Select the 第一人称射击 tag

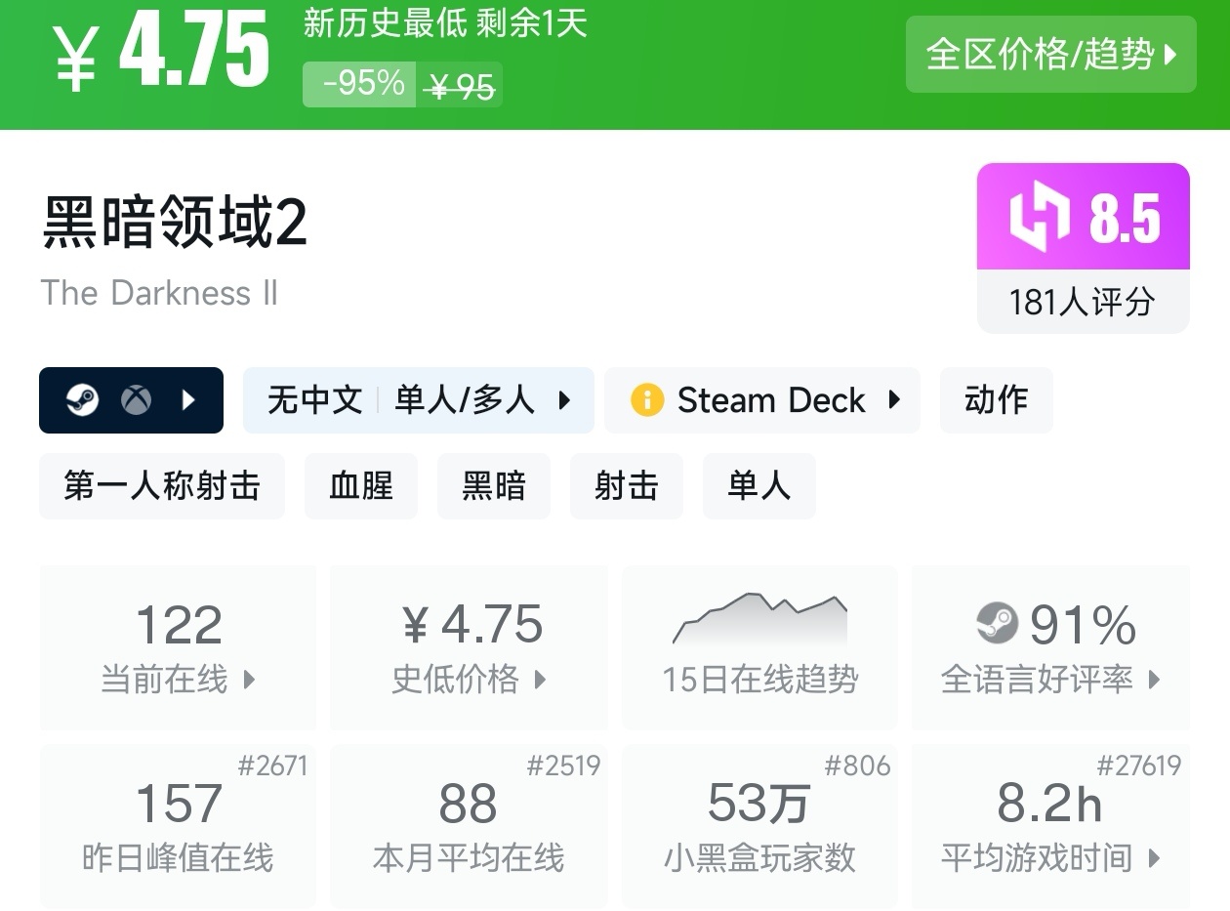162,486
